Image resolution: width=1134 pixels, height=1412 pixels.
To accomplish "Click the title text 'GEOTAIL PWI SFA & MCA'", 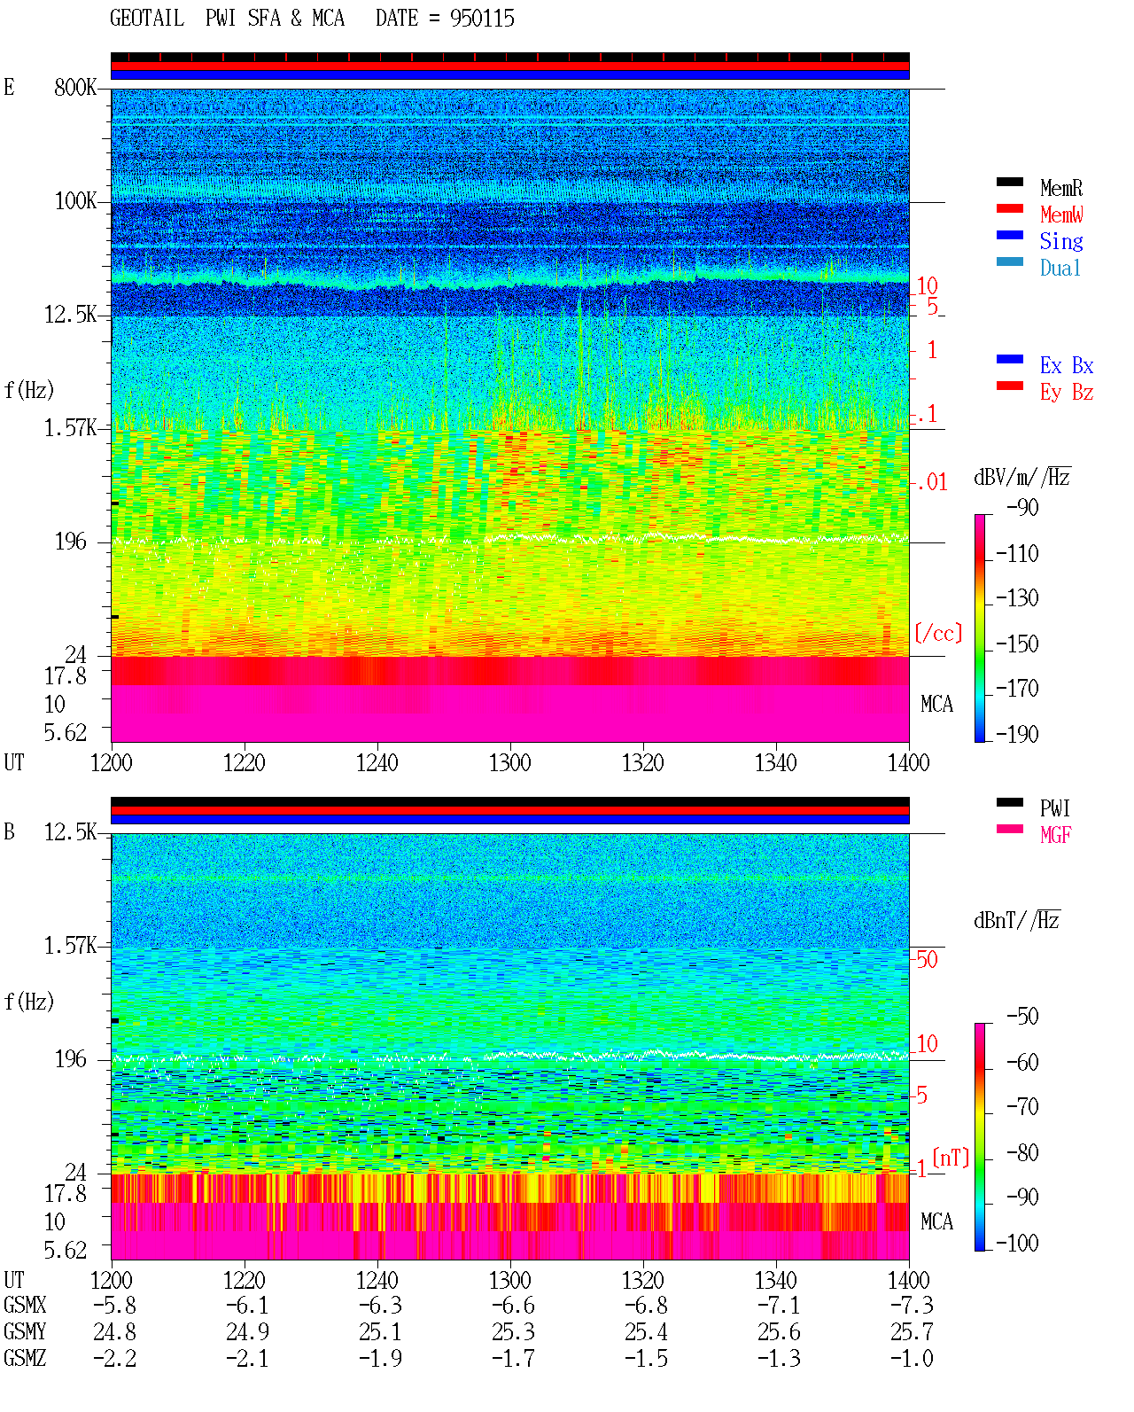I will click(x=227, y=19).
